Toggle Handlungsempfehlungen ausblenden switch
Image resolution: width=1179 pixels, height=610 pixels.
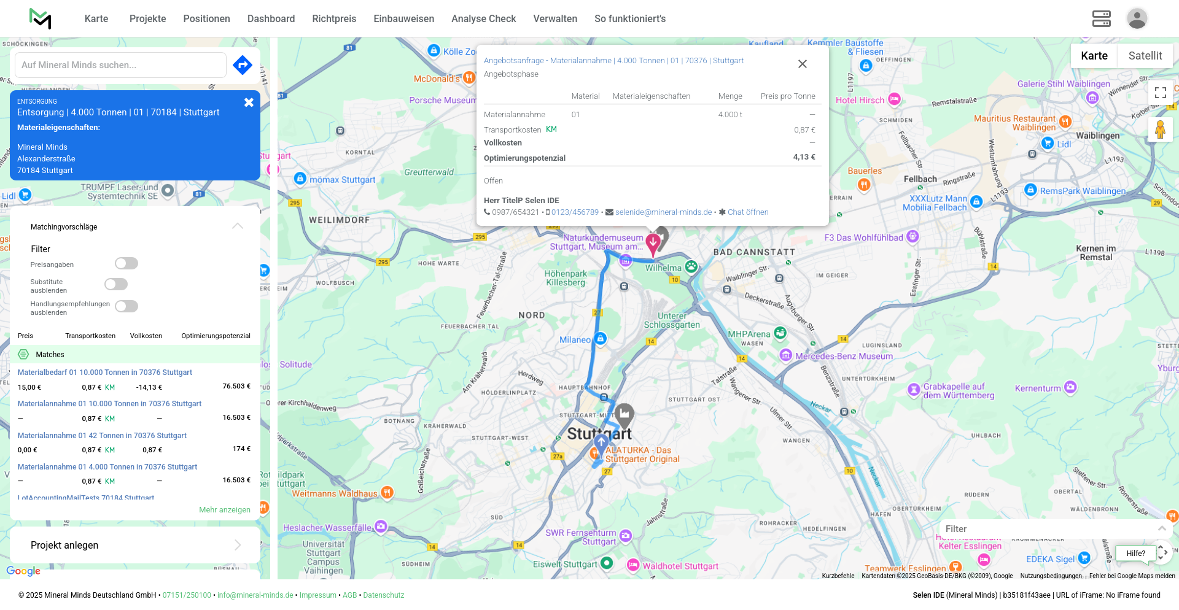coord(126,306)
